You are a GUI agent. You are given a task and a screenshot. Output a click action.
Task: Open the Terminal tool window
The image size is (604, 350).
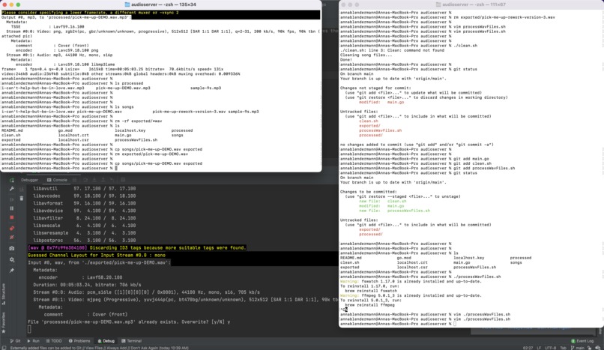click(132, 341)
